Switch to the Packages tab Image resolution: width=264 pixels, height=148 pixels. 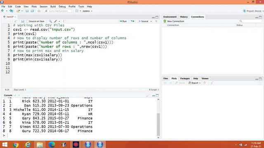tap(185, 79)
